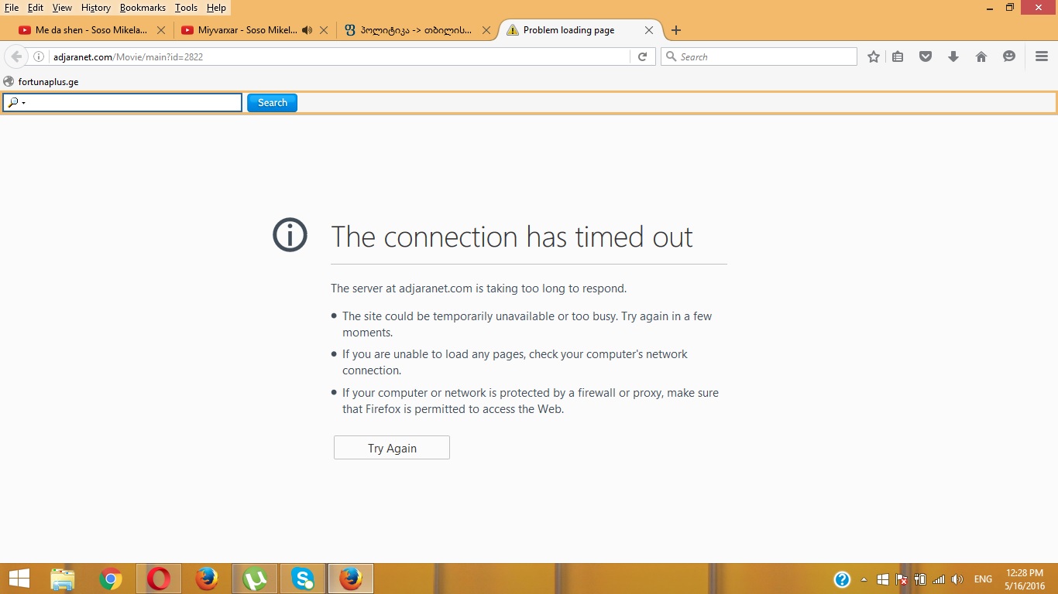This screenshot has width=1058, height=594.
Task: Switch the ENG input language indicator
Action: point(983,579)
